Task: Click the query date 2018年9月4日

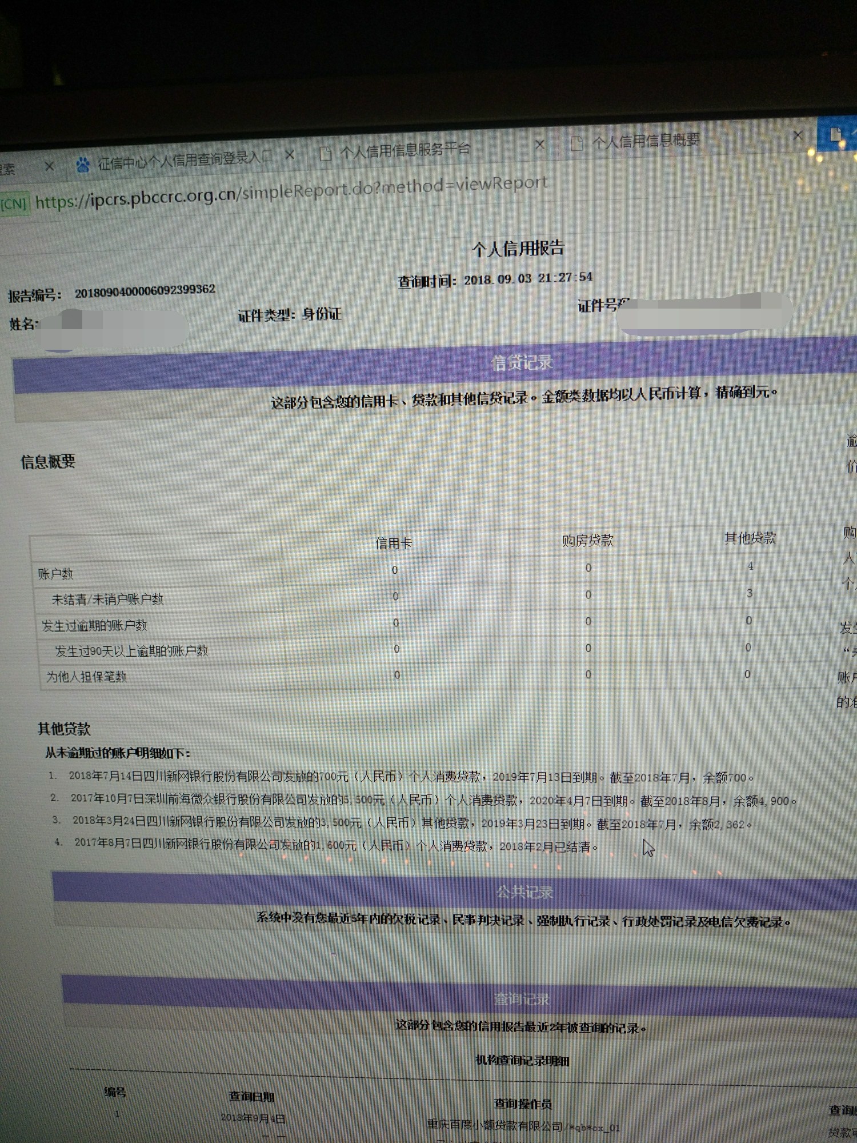Action: [253, 1118]
